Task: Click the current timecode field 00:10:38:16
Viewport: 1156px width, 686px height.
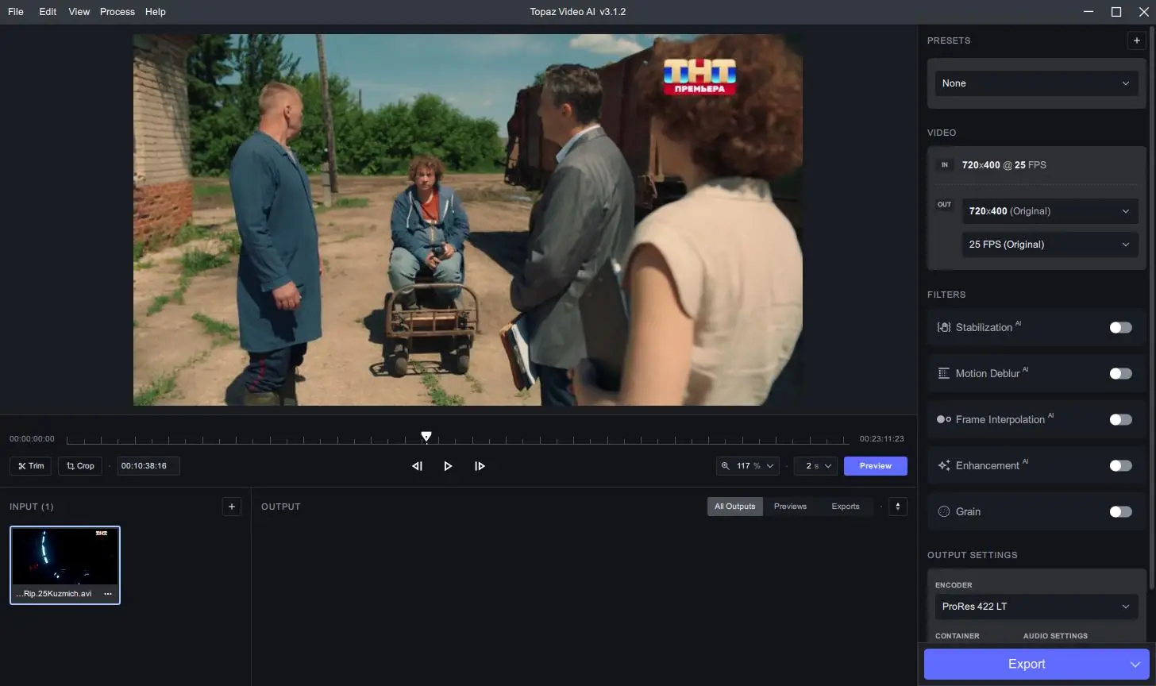Action: pyautogui.click(x=148, y=466)
